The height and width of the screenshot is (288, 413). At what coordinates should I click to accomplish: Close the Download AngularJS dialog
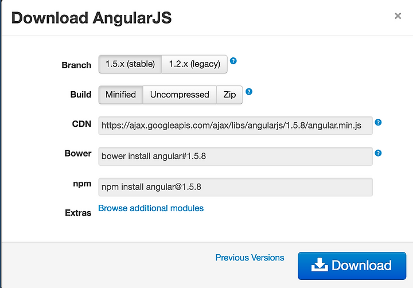click(x=398, y=16)
